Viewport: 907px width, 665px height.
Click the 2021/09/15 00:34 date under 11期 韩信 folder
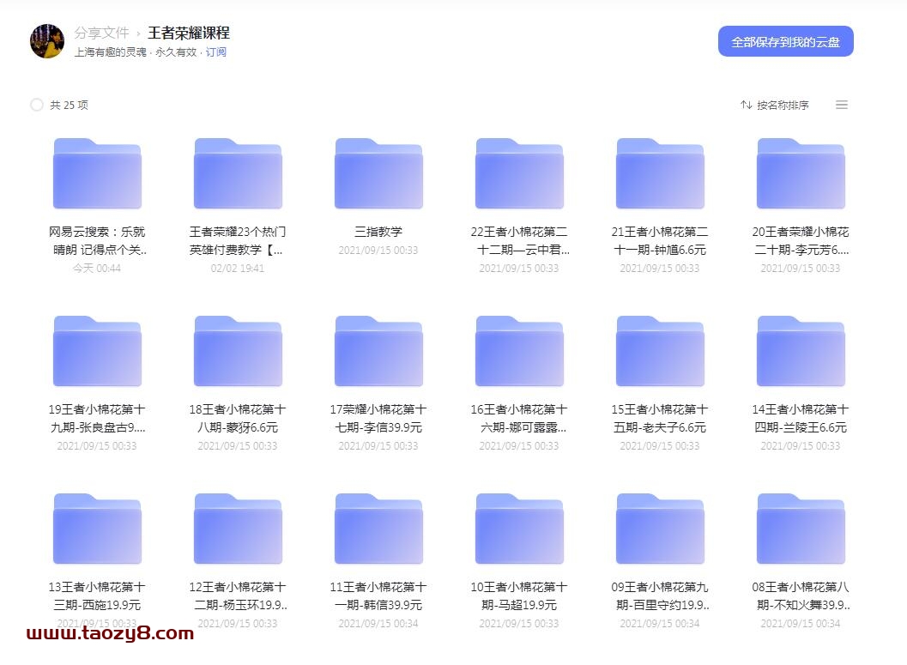(x=378, y=623)
